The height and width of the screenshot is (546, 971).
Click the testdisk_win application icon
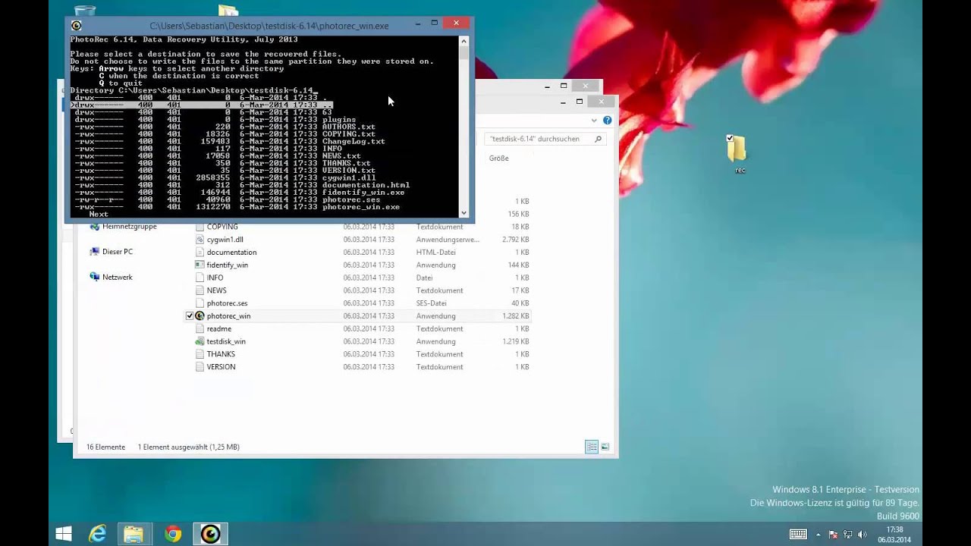(x=200, y=341)
